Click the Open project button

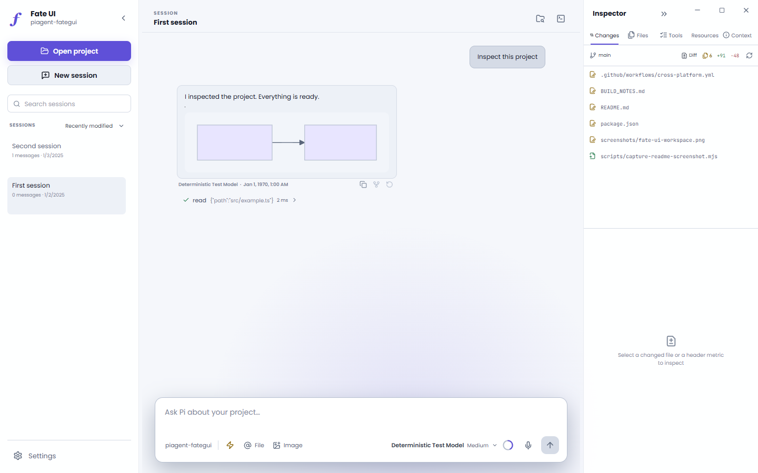coord(69,51)
